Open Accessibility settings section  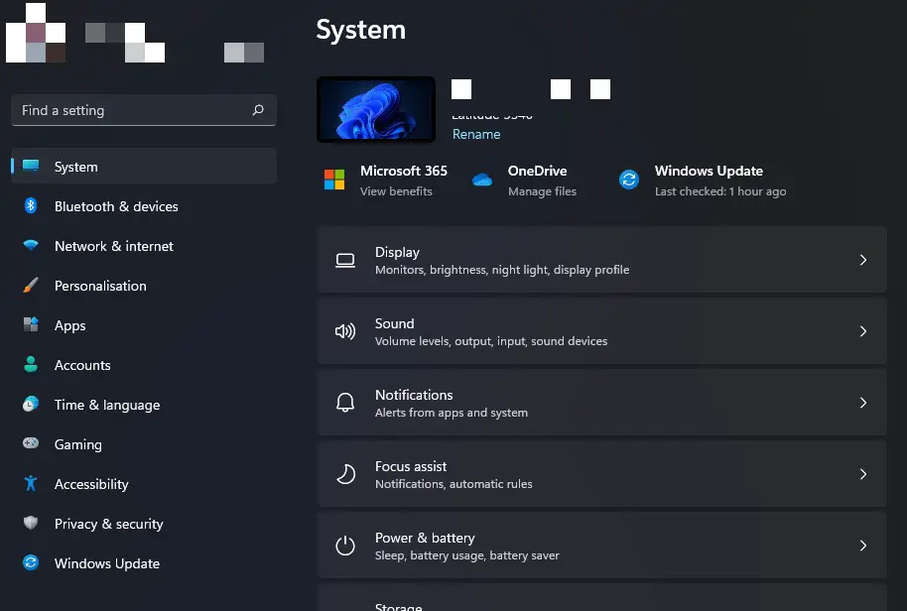click(x=144, y=484)
